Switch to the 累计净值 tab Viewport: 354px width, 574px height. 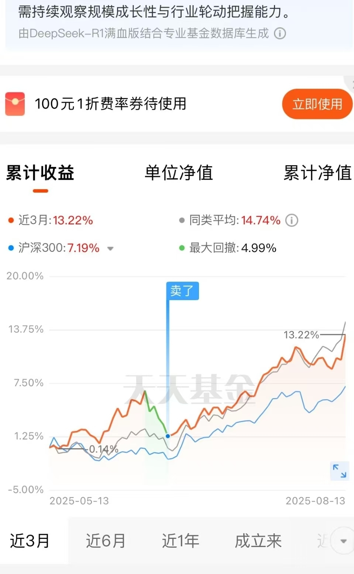317,173
